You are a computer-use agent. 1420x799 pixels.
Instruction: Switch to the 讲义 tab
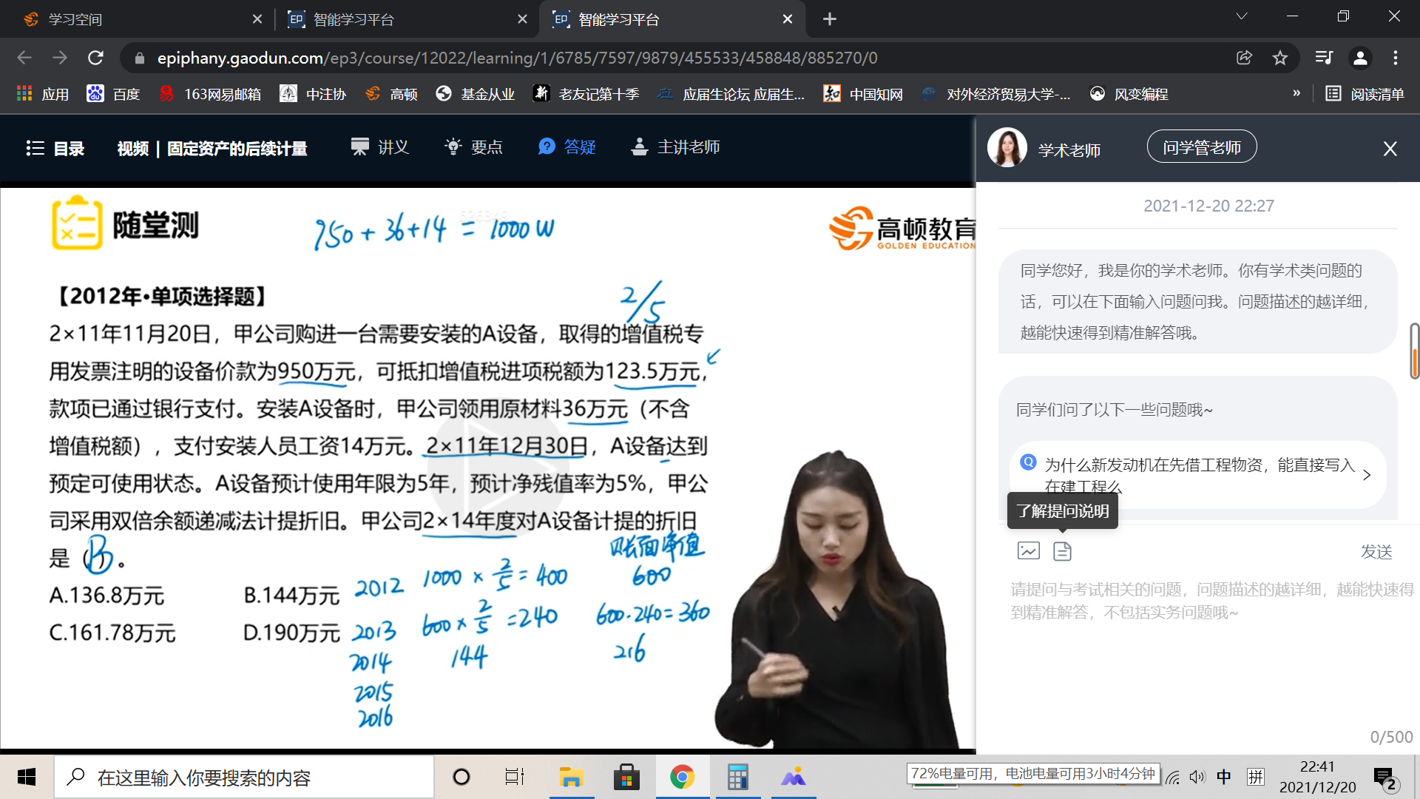coord(380,147)
